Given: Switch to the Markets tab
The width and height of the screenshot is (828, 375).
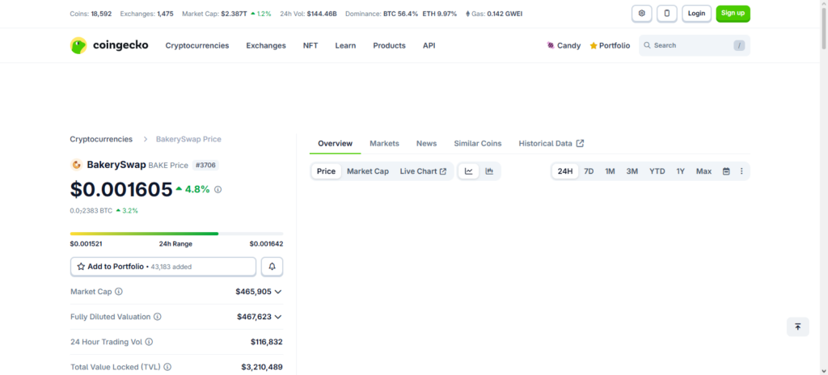Looking at the screenshot, I should [384, 143].
